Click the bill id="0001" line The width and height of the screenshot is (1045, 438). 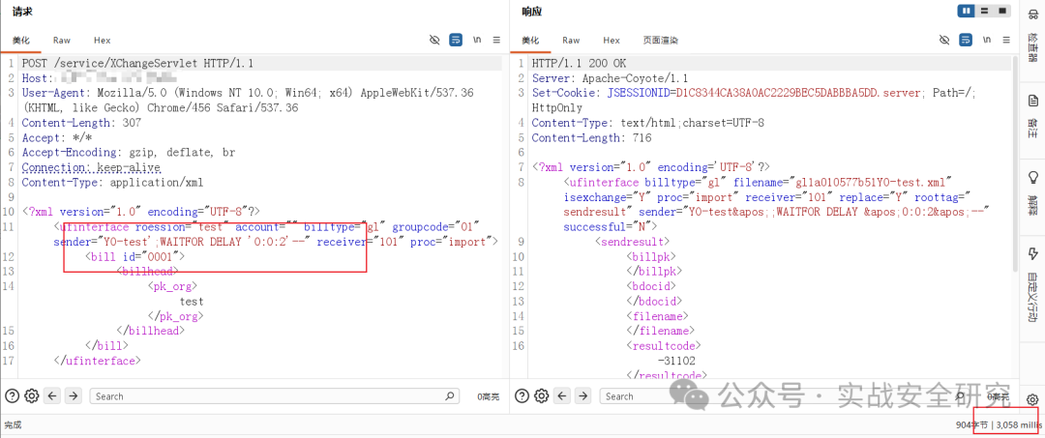134,256
